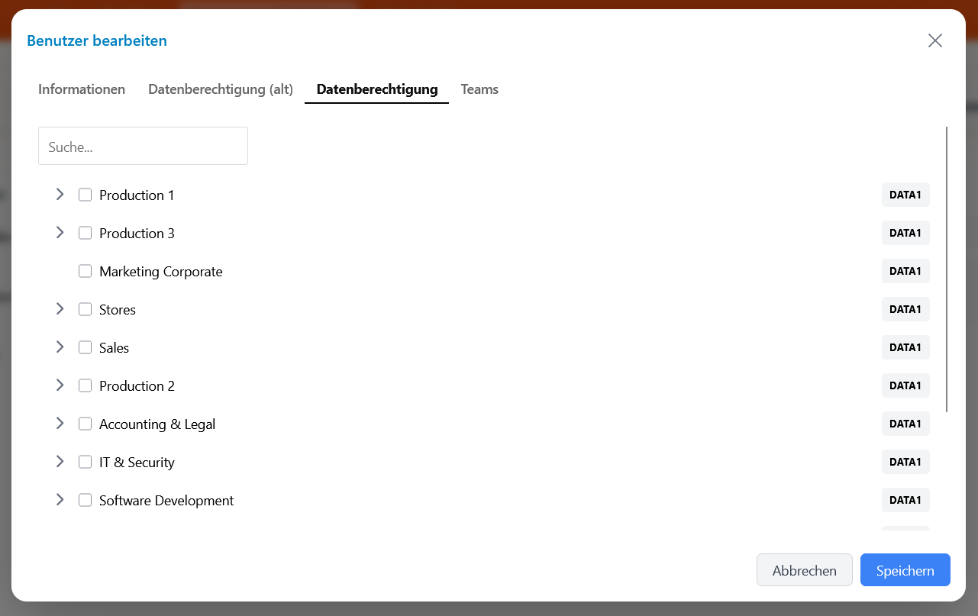The image size is (978, 616).
Task: Click the DATA1 badge beside Marketing Corporate
Action: pos(905,271)
